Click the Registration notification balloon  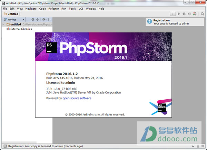pos(175,22)
